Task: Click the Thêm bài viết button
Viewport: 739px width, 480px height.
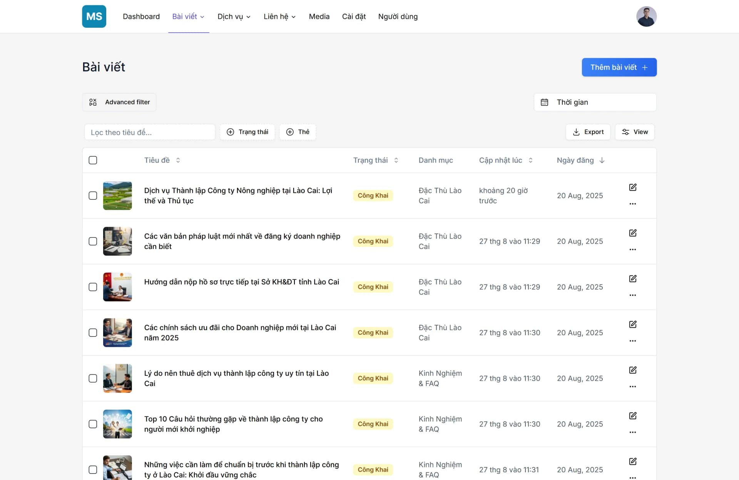Action: pos(619,67)
